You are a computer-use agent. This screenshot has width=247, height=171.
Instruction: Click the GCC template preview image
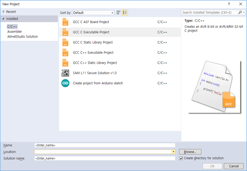(215, 87)
